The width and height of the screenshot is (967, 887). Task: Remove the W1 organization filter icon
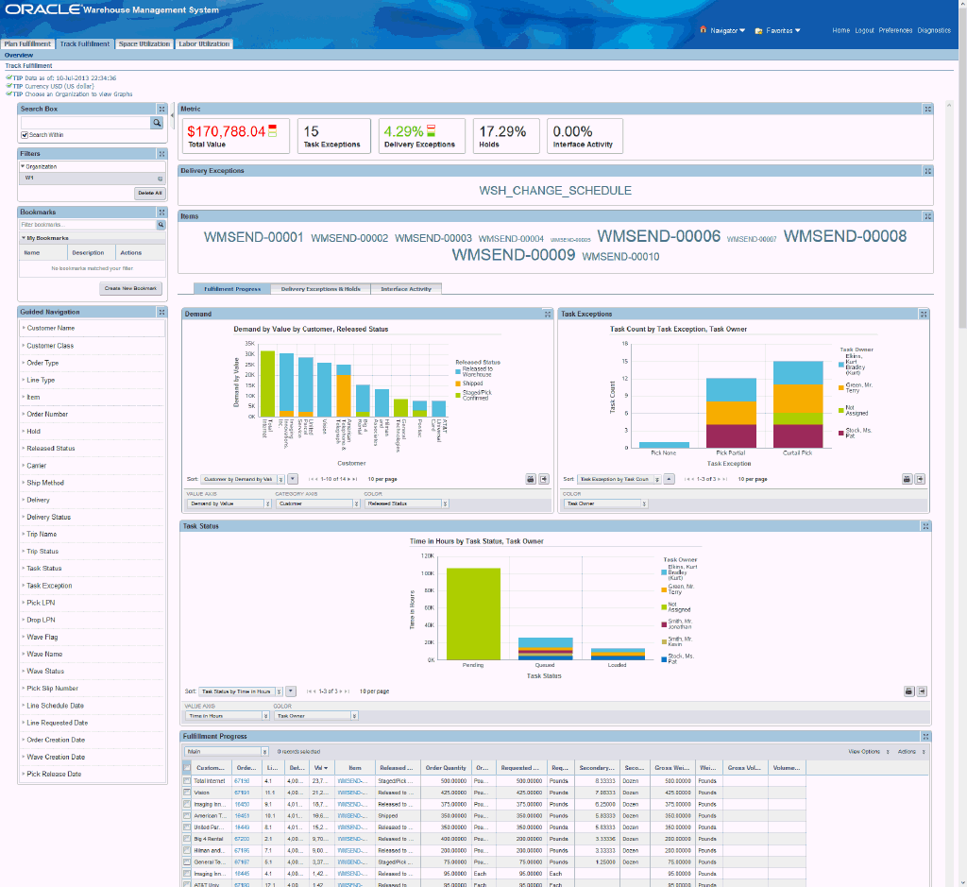click(160, 179)
